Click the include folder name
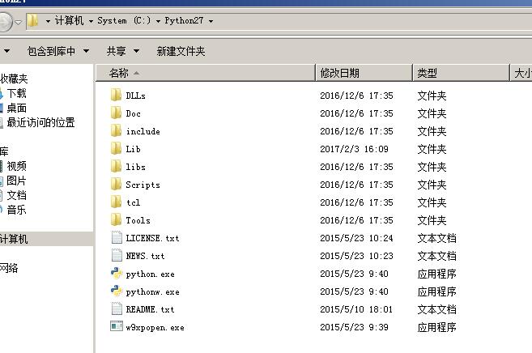532x353 pixels. point(143,131)
